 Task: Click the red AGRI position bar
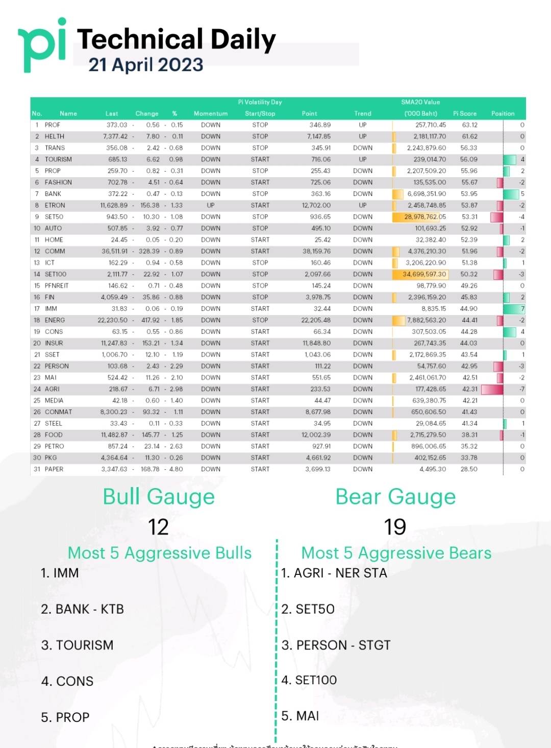tap(492, 389)
